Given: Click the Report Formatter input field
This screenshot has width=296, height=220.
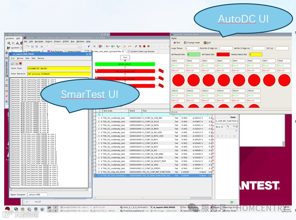Looking at the screenshot, I should click(x=37, y=195).
